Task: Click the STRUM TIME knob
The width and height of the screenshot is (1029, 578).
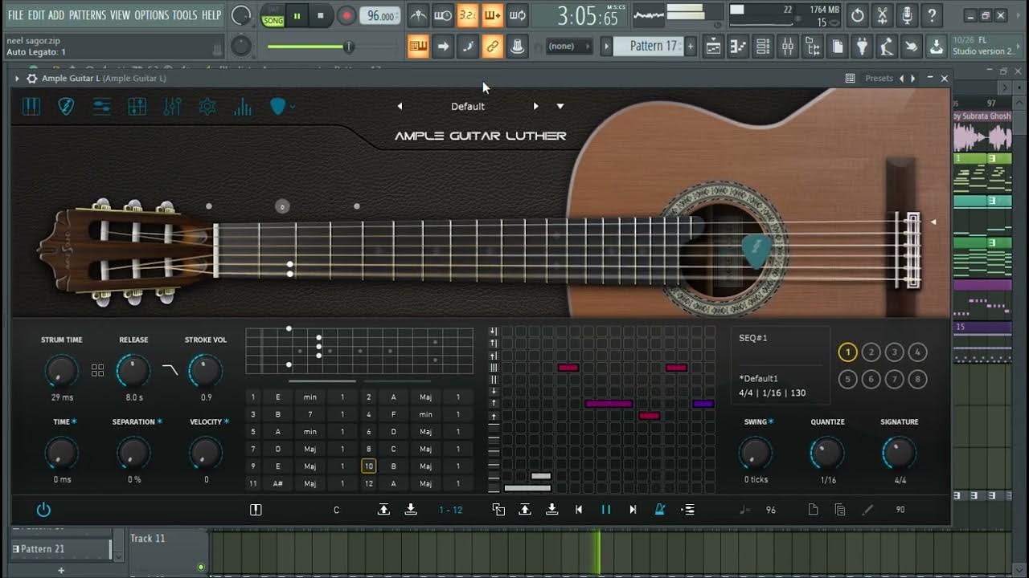Action: pyautogui.click(x=61, y=371)
